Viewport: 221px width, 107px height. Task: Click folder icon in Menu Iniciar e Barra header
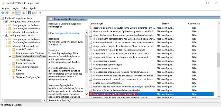tap(51, 19)
